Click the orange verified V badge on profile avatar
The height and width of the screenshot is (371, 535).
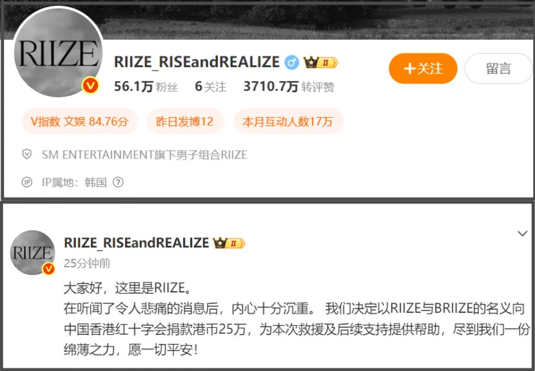(90, 86)
